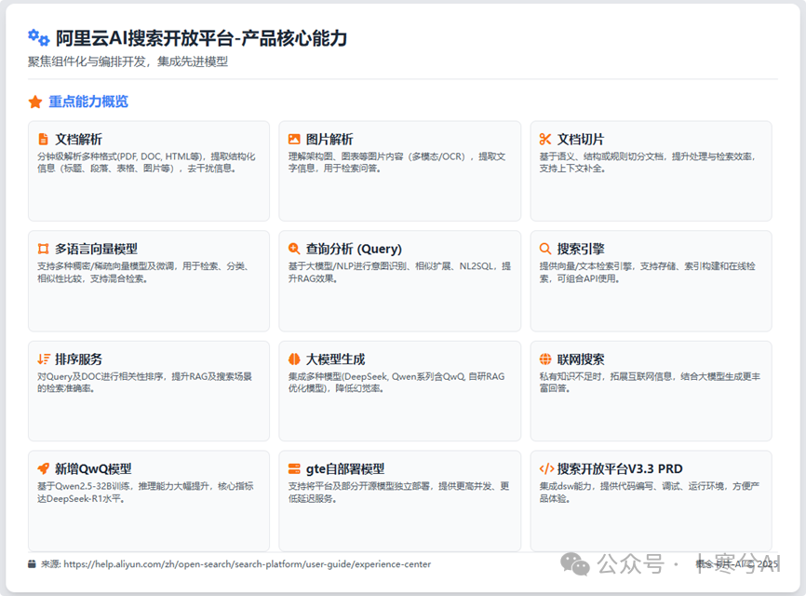
Task: Click the 联网搜索 globe icon
Action: click(x=545, y=359)
